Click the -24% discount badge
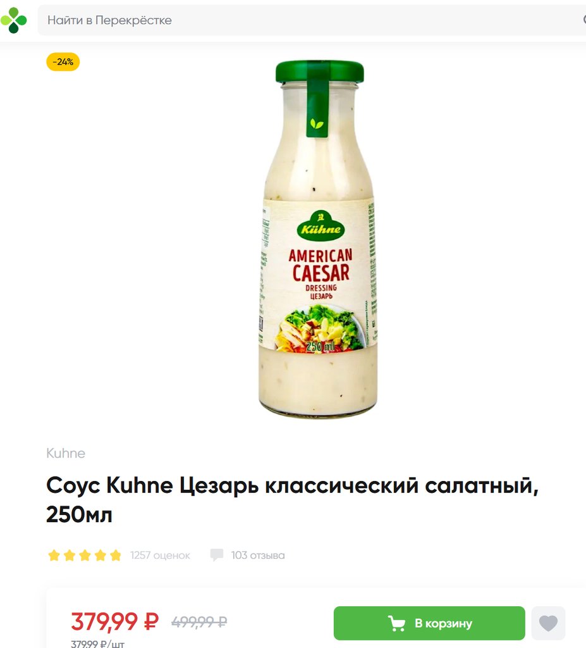Viewport: 586px width, 648px height. point(63,62)
